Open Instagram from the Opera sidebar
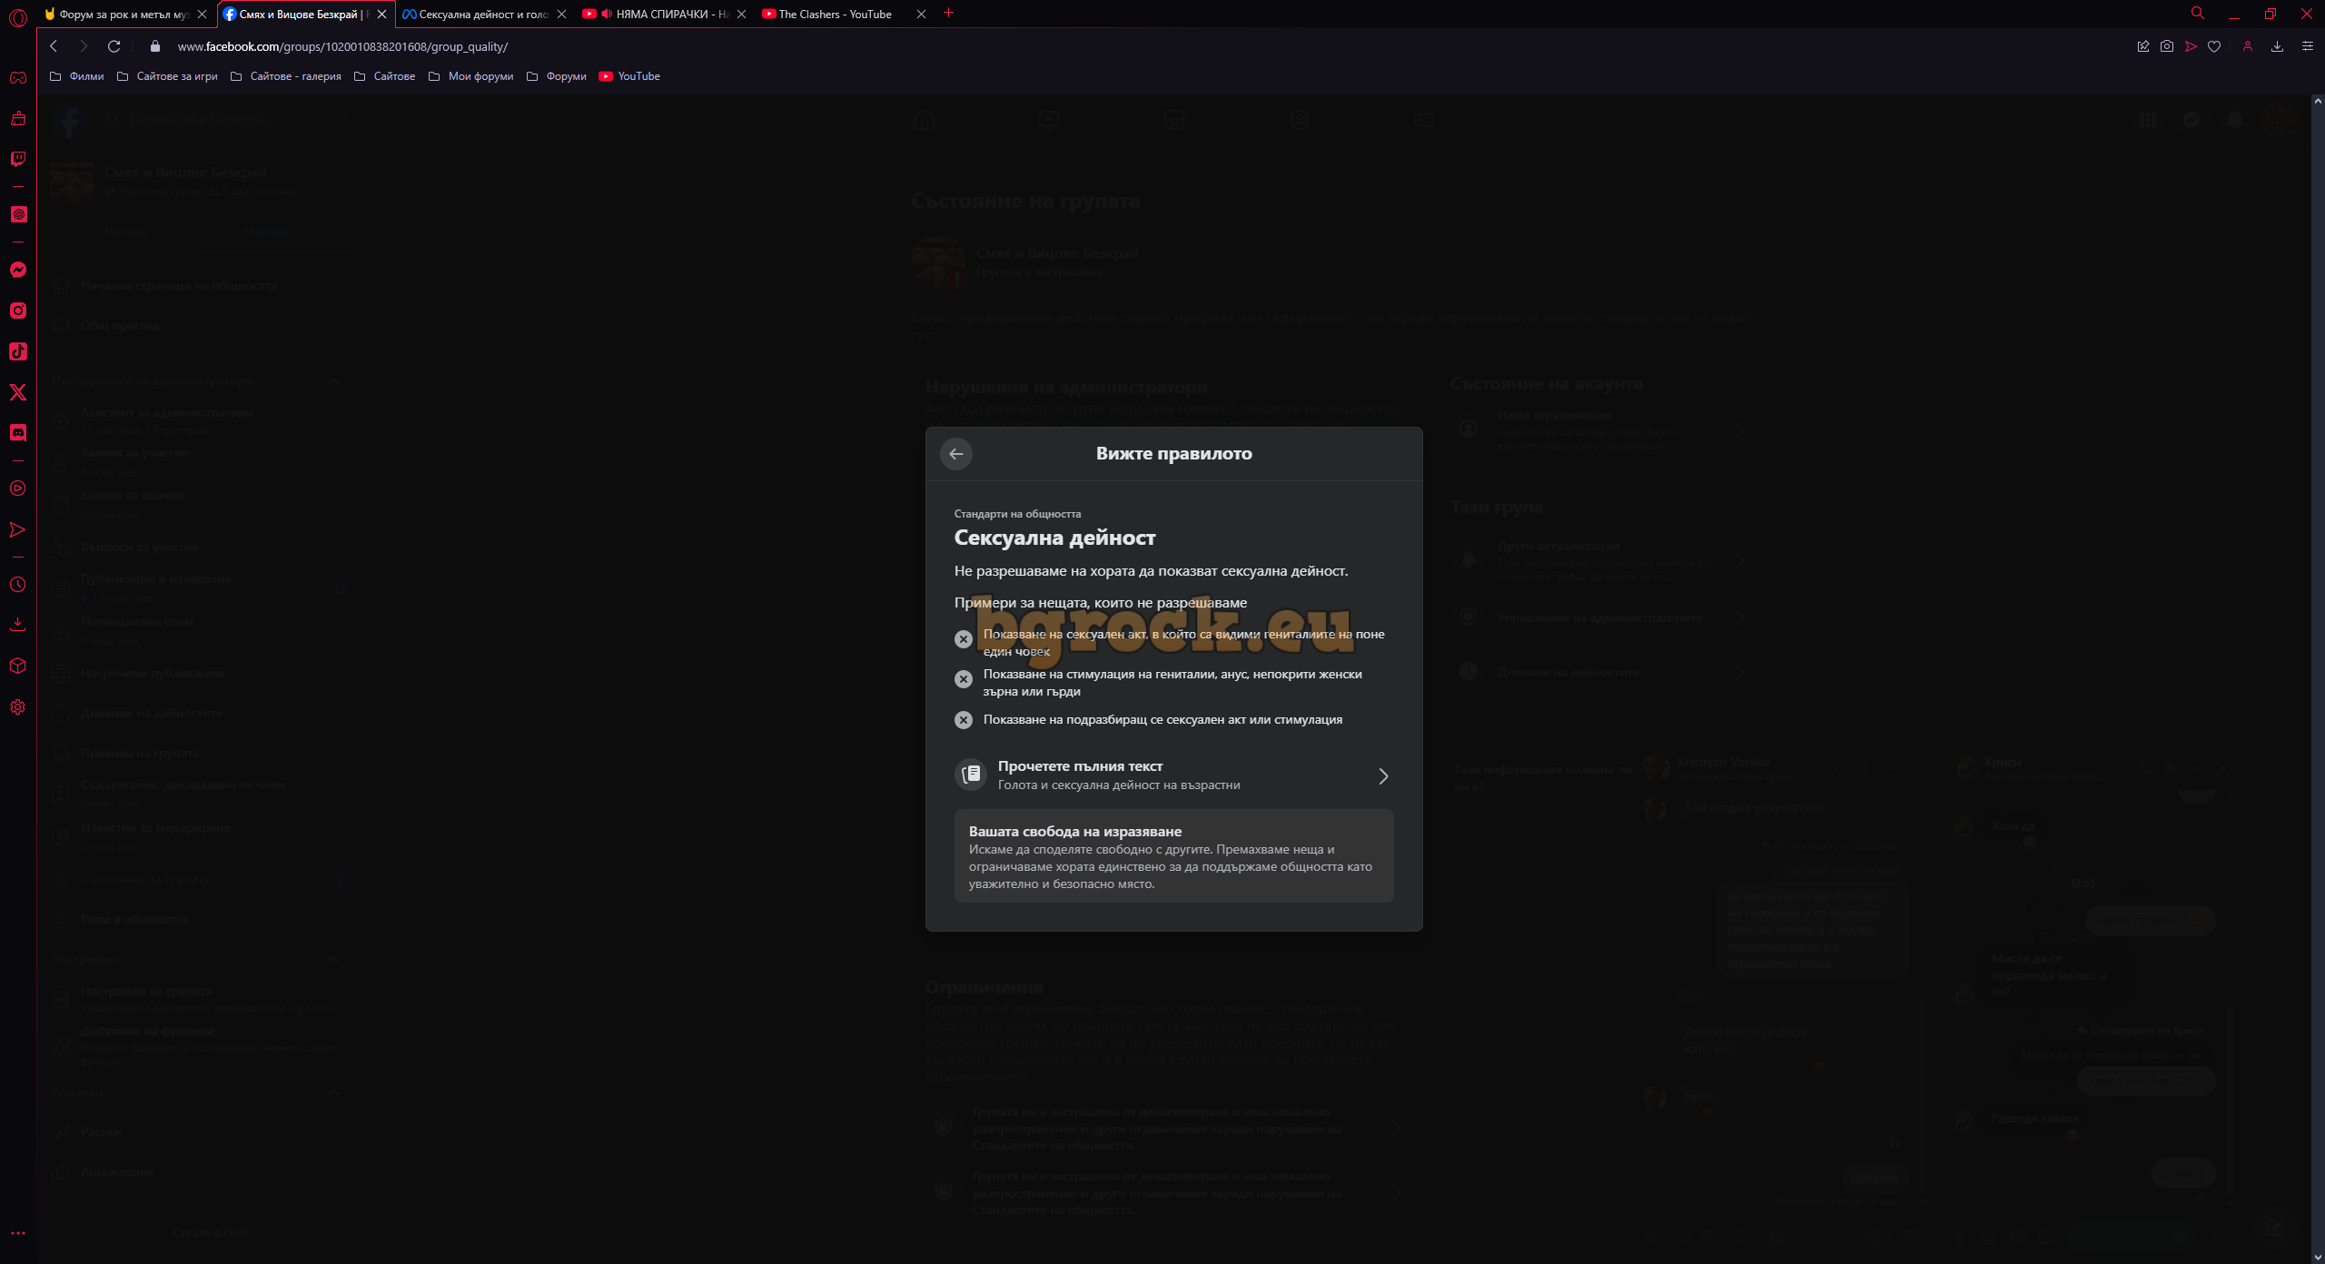Image resolution: width=2325 pixels, height=1264 pixels. [17, 311]
